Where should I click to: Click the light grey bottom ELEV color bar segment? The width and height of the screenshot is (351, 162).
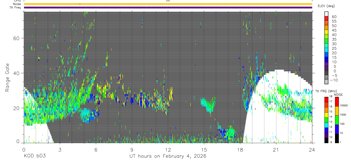[x=326, y=81]
